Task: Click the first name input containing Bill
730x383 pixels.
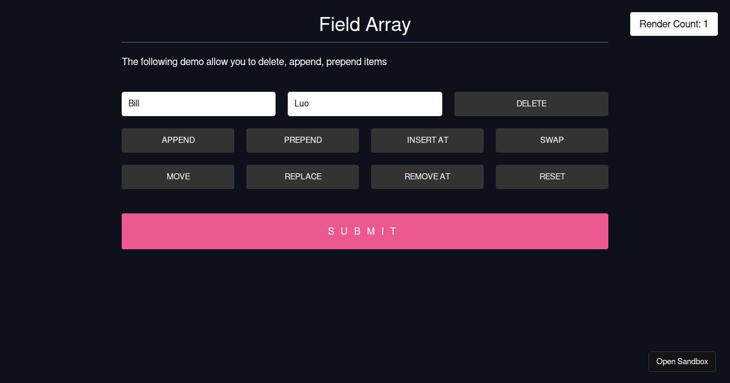Action: 198,104
